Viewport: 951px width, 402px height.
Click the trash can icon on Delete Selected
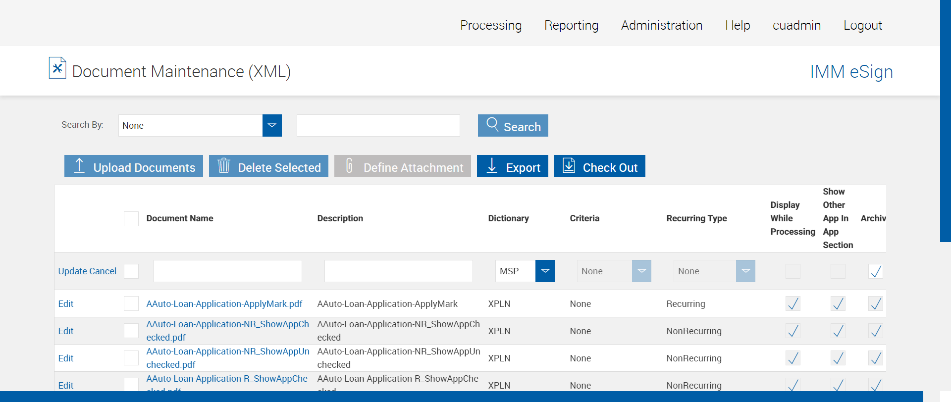coord(224,166)
